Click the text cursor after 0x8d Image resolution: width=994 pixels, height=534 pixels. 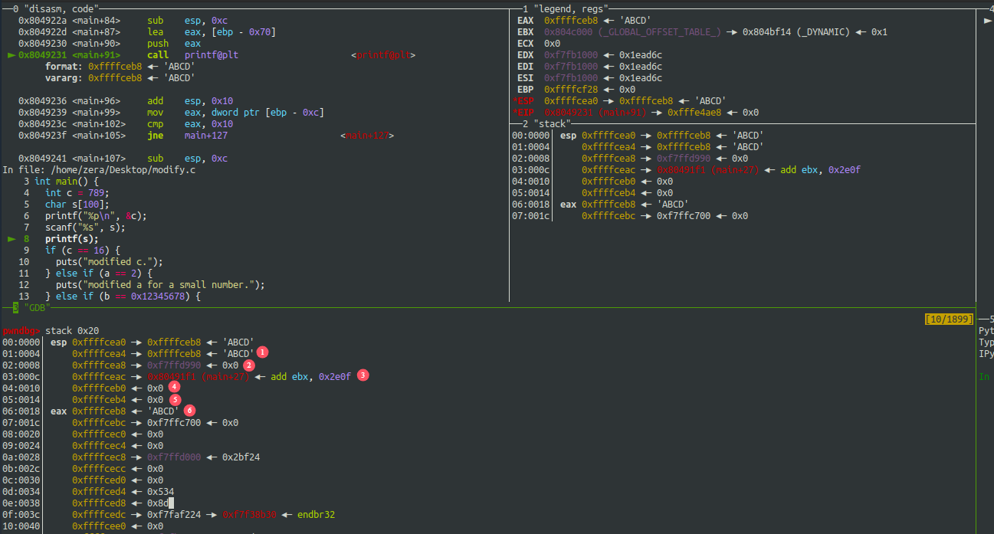pos(172,503)
